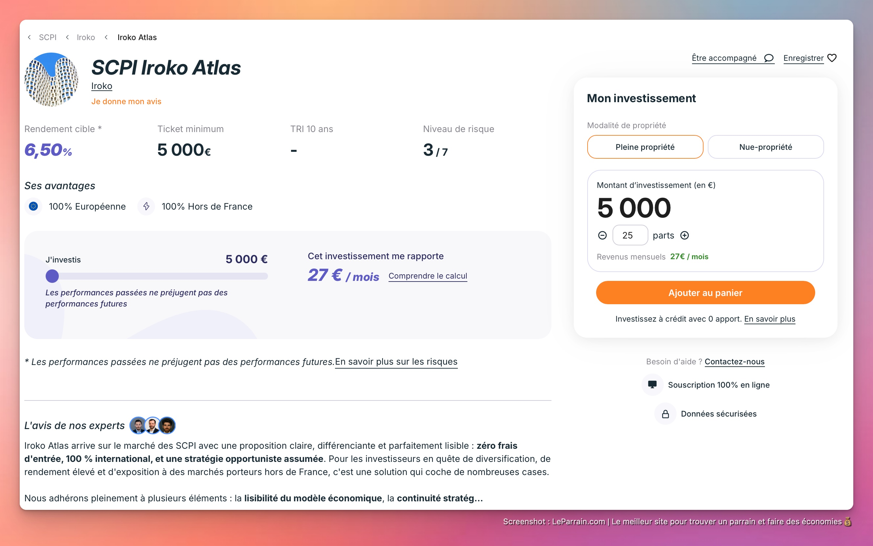Add investment with Ajouter au panier button
Viewport: 873px width, 546px height.
pyautogui.click(x=705, y=292)
